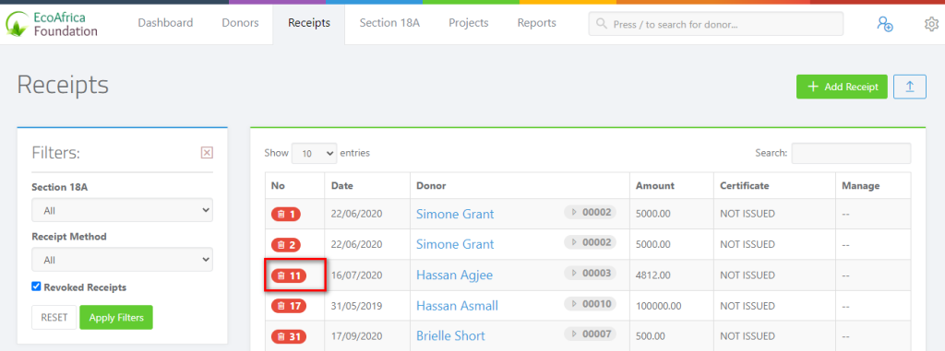Open the Reports tab
945x351 pixels.
click(536, 23)
